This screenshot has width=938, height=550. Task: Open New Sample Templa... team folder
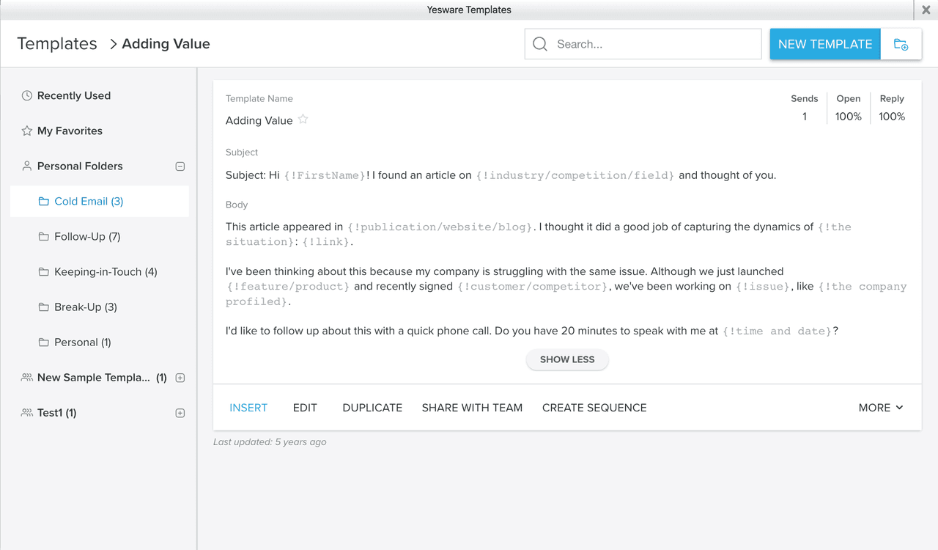[102, 378]
